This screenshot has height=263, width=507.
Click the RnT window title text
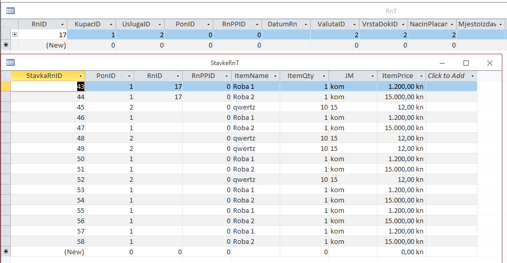391,11
